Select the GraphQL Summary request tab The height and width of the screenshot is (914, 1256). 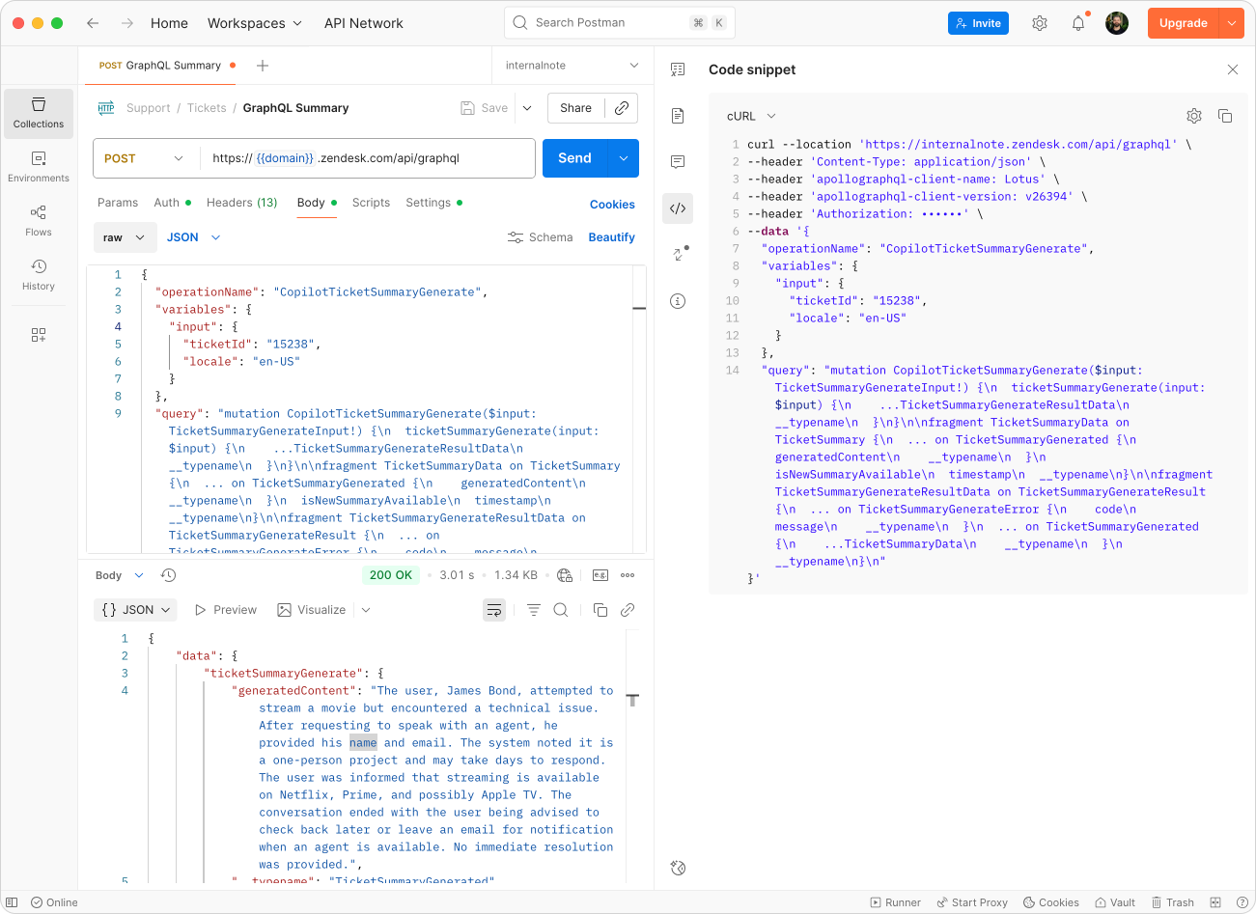(x=166, y=66)
